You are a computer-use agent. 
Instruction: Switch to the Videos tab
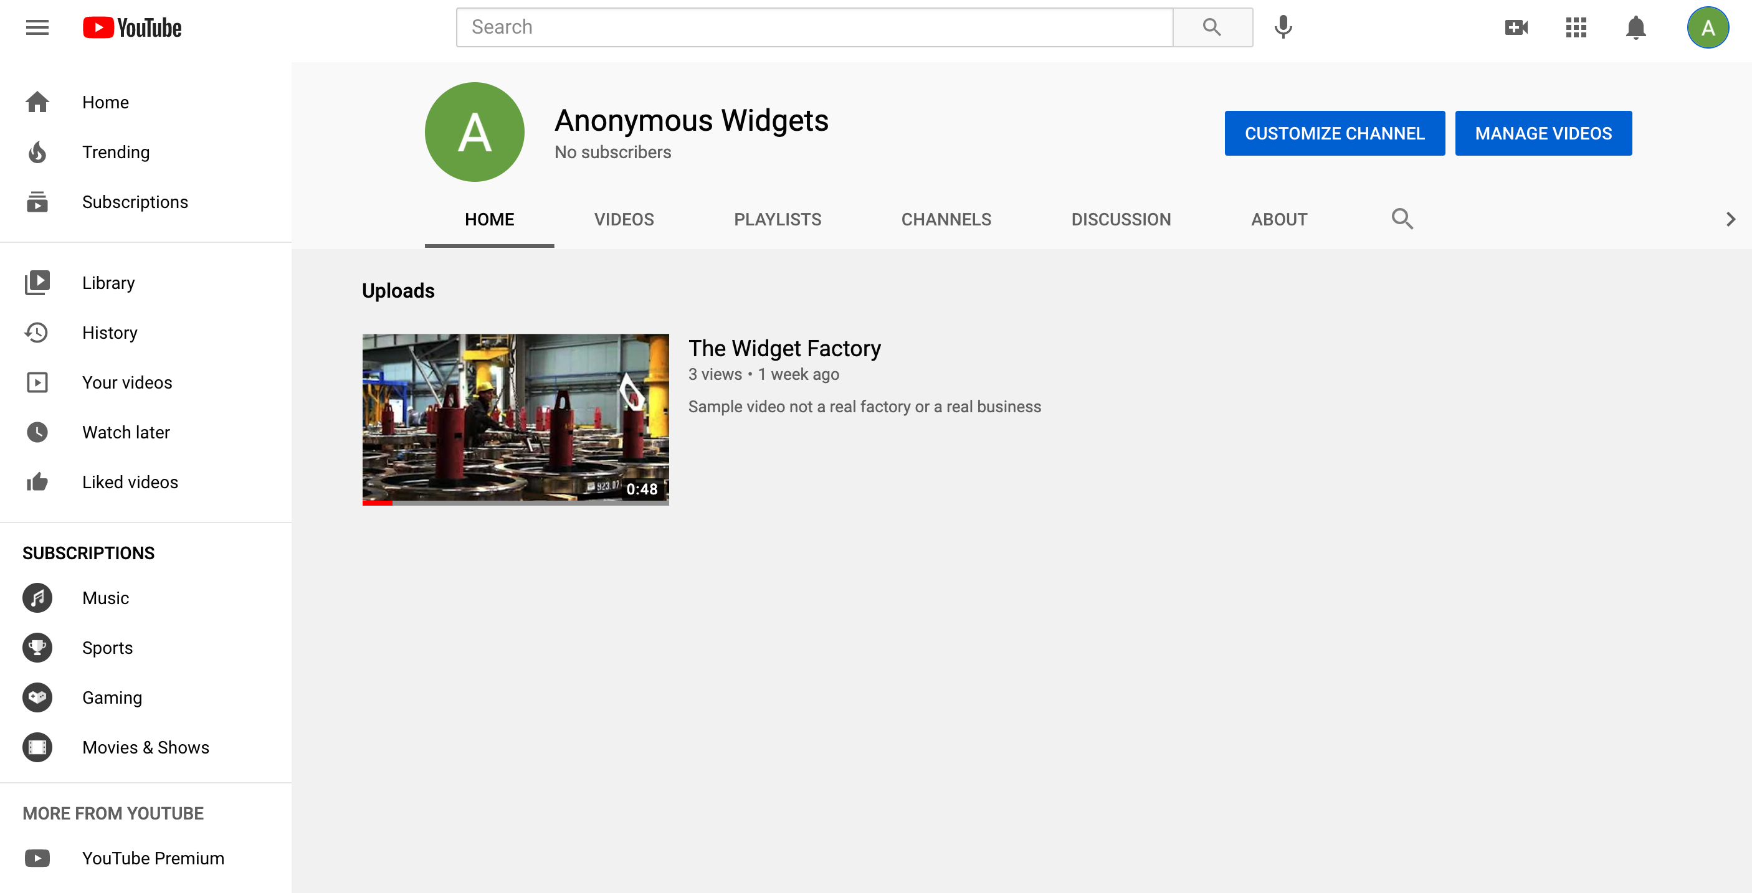pyautogui.click(x=624, y=219)
